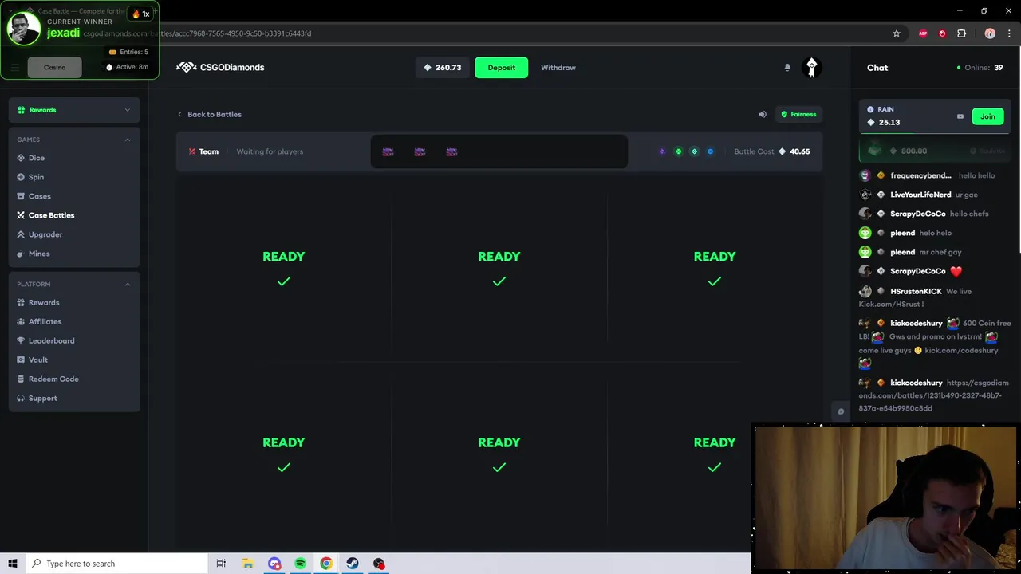This screenshot has height=574, width=1021.
Task: Click the CSGODiamonds logo
Action: pos(220,67)
